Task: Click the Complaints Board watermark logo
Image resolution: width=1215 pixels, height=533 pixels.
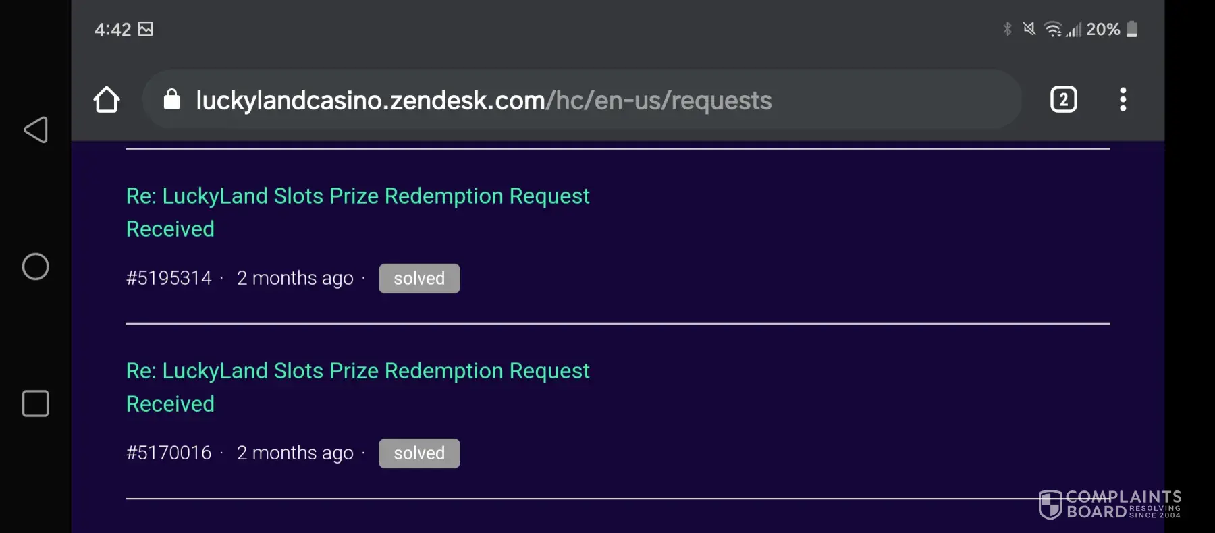Action: (x=1109, y=505)
